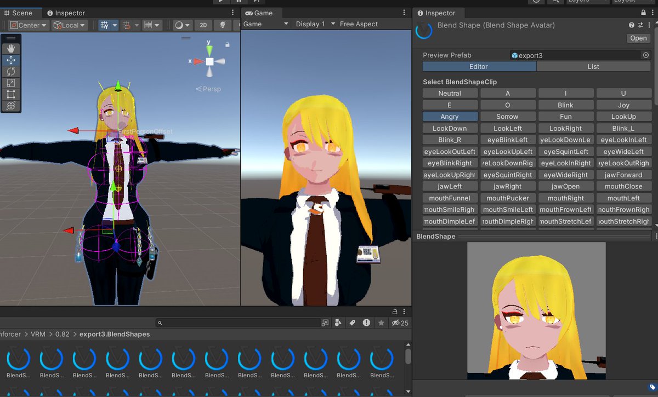The image size is (658, 397).
Task: Select the Angry blend shape clip
Action: click(450, 117)
